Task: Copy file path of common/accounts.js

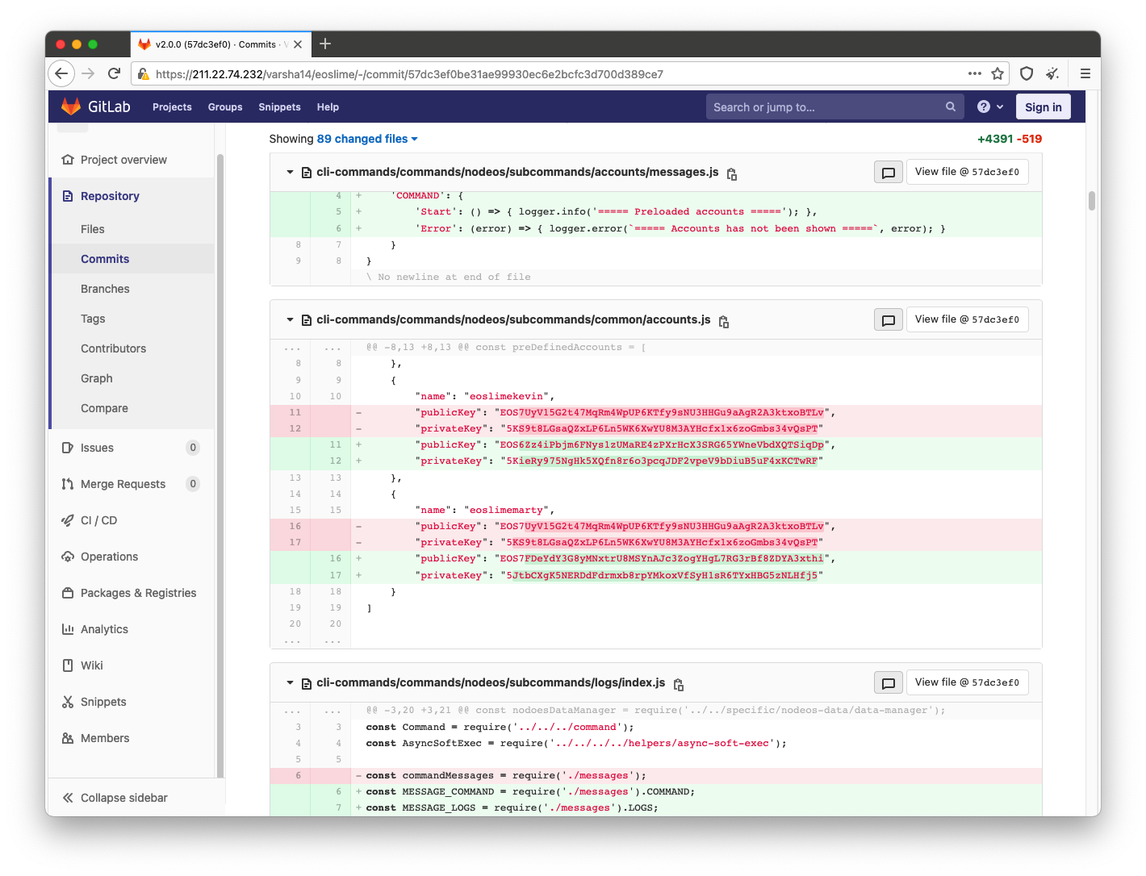Action: pos(724,321)
